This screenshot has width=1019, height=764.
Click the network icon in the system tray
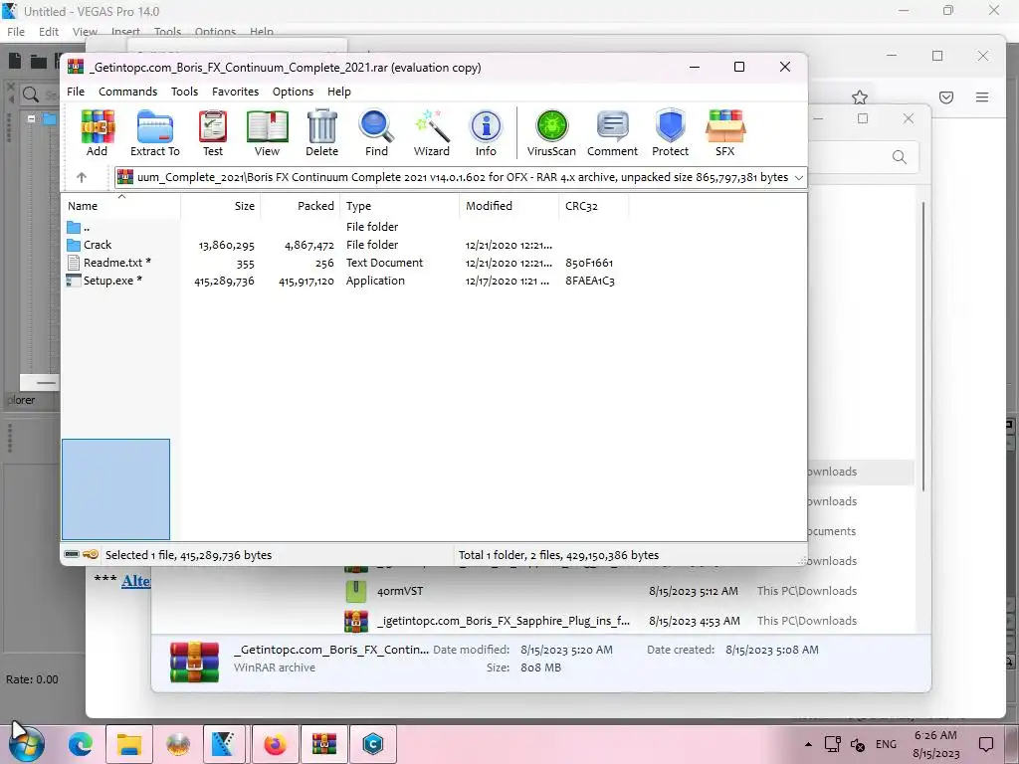click(x=833, y=744)
